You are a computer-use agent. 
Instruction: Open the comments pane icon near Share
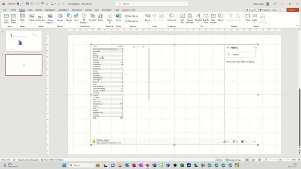coord(283,10)
